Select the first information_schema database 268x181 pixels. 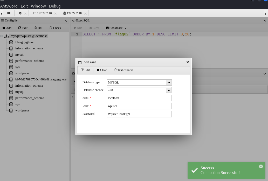coord(29,48)
